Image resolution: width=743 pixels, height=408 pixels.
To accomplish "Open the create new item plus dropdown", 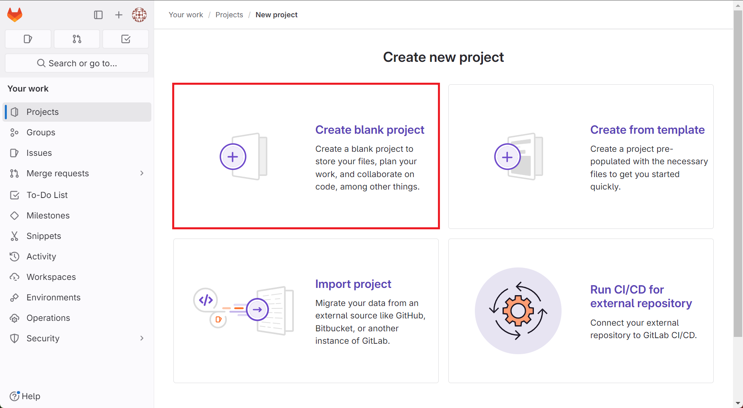I will [118, 14].
